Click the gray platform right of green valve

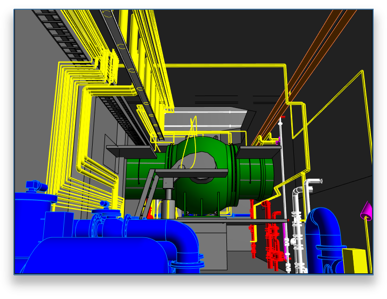[260, 152]
